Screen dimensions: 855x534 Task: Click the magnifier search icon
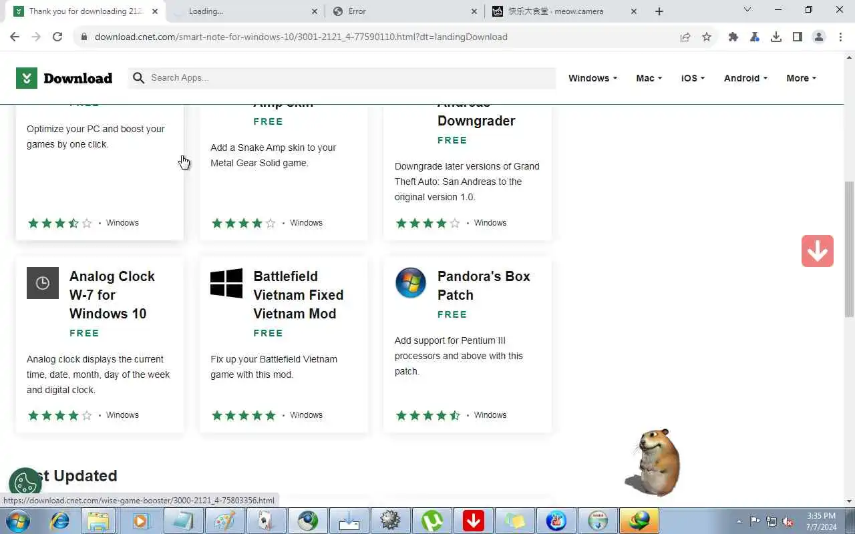(x=138, y=78)
